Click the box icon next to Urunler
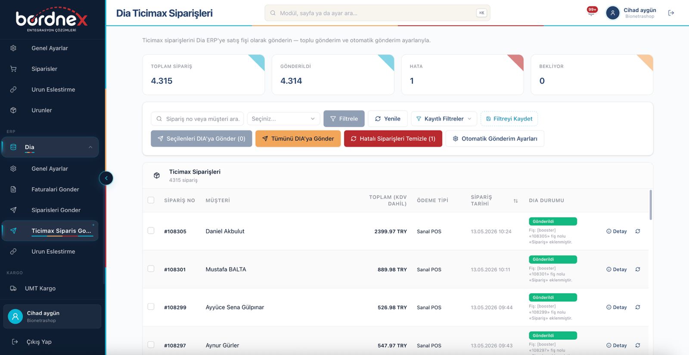The height and width of the screenshot is (355, 689). click(13, 110)
